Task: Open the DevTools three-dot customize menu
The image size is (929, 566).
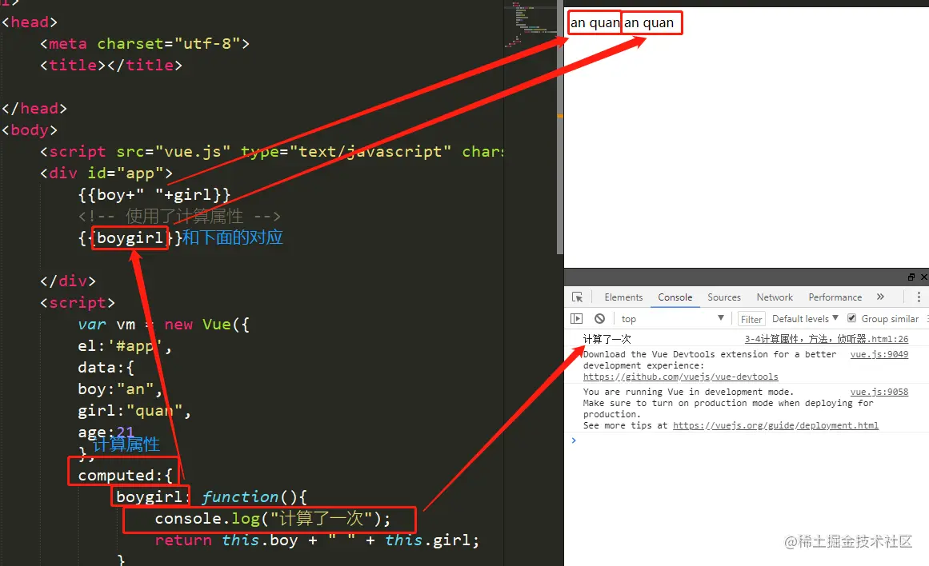Action: coord(919,297)
